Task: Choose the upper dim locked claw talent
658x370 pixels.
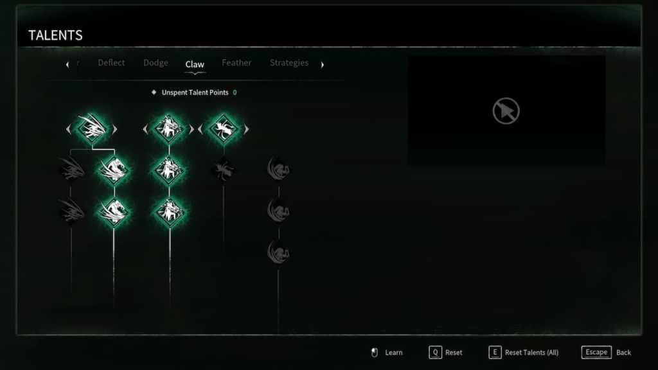Action: 72,170
